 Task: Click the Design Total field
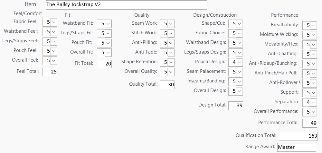pos(236,106)
